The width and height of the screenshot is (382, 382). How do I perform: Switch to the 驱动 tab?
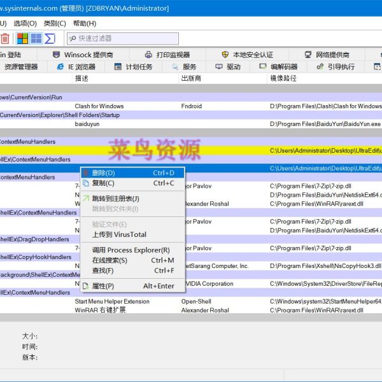tap(228, 67)
